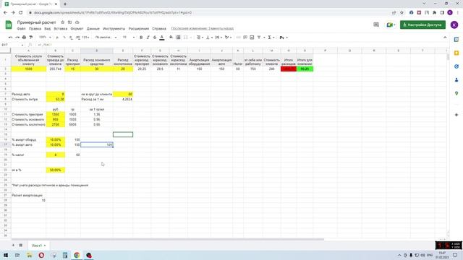The height and width of the screenshot is (260, 463).
Task: Open the cell borders tool
Action: [179, 38]
